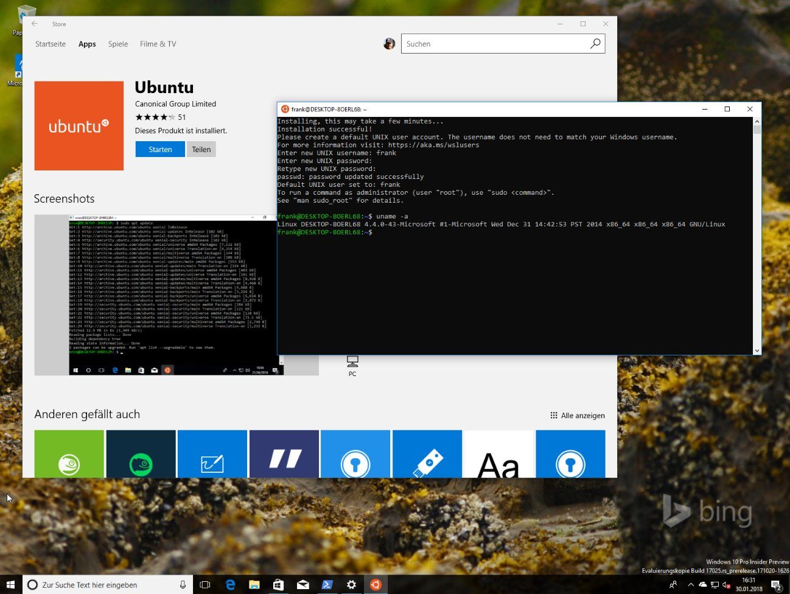Click the Teilen share button
This screenshot has height=594, width=790.
point(201,149)
